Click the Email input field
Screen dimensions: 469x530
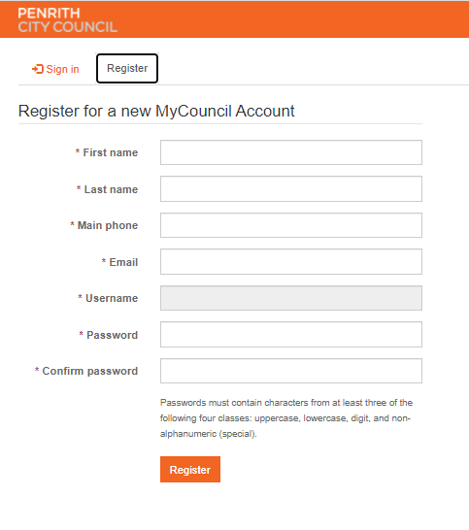click(291, 262)
